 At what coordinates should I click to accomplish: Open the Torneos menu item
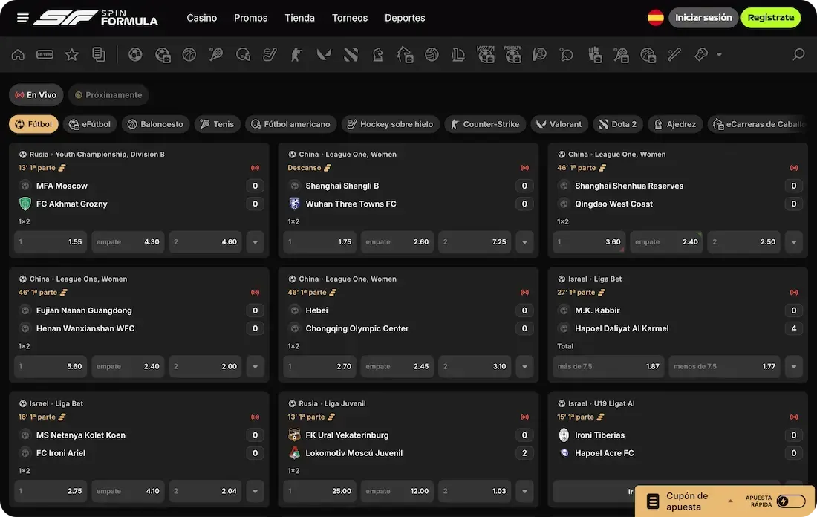tap(350, 18)
